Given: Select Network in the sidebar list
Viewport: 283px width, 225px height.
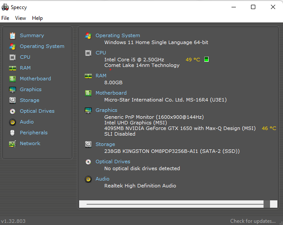Looking at the screenshot, I should (30, 143).
